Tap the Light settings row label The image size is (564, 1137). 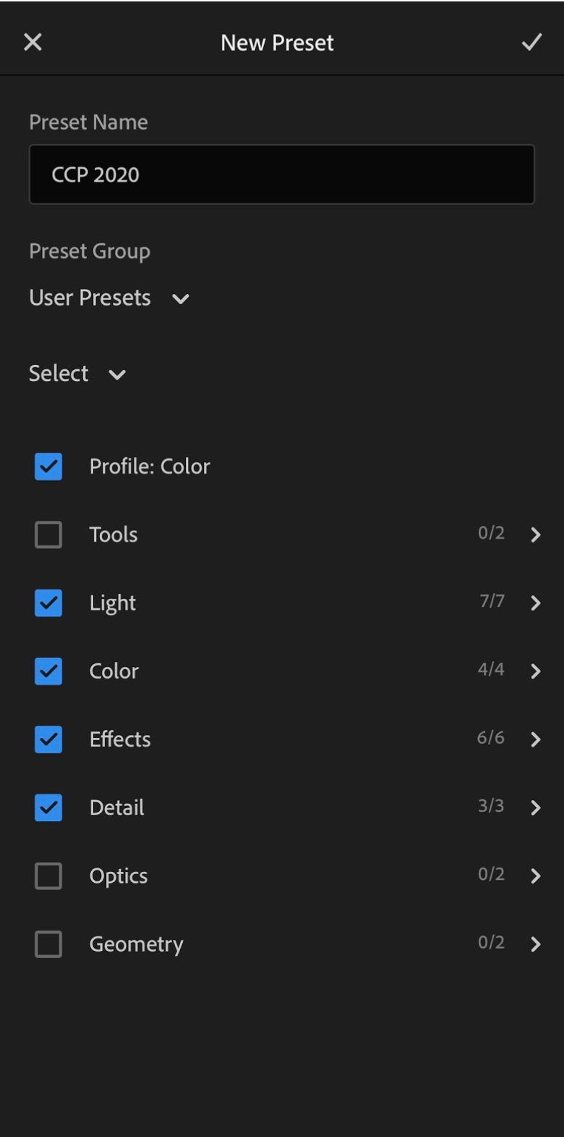(113, 603)
